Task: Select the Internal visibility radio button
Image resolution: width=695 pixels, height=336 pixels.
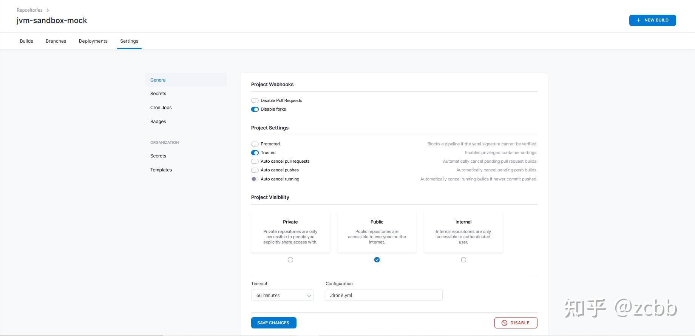Action: [463, 260]
